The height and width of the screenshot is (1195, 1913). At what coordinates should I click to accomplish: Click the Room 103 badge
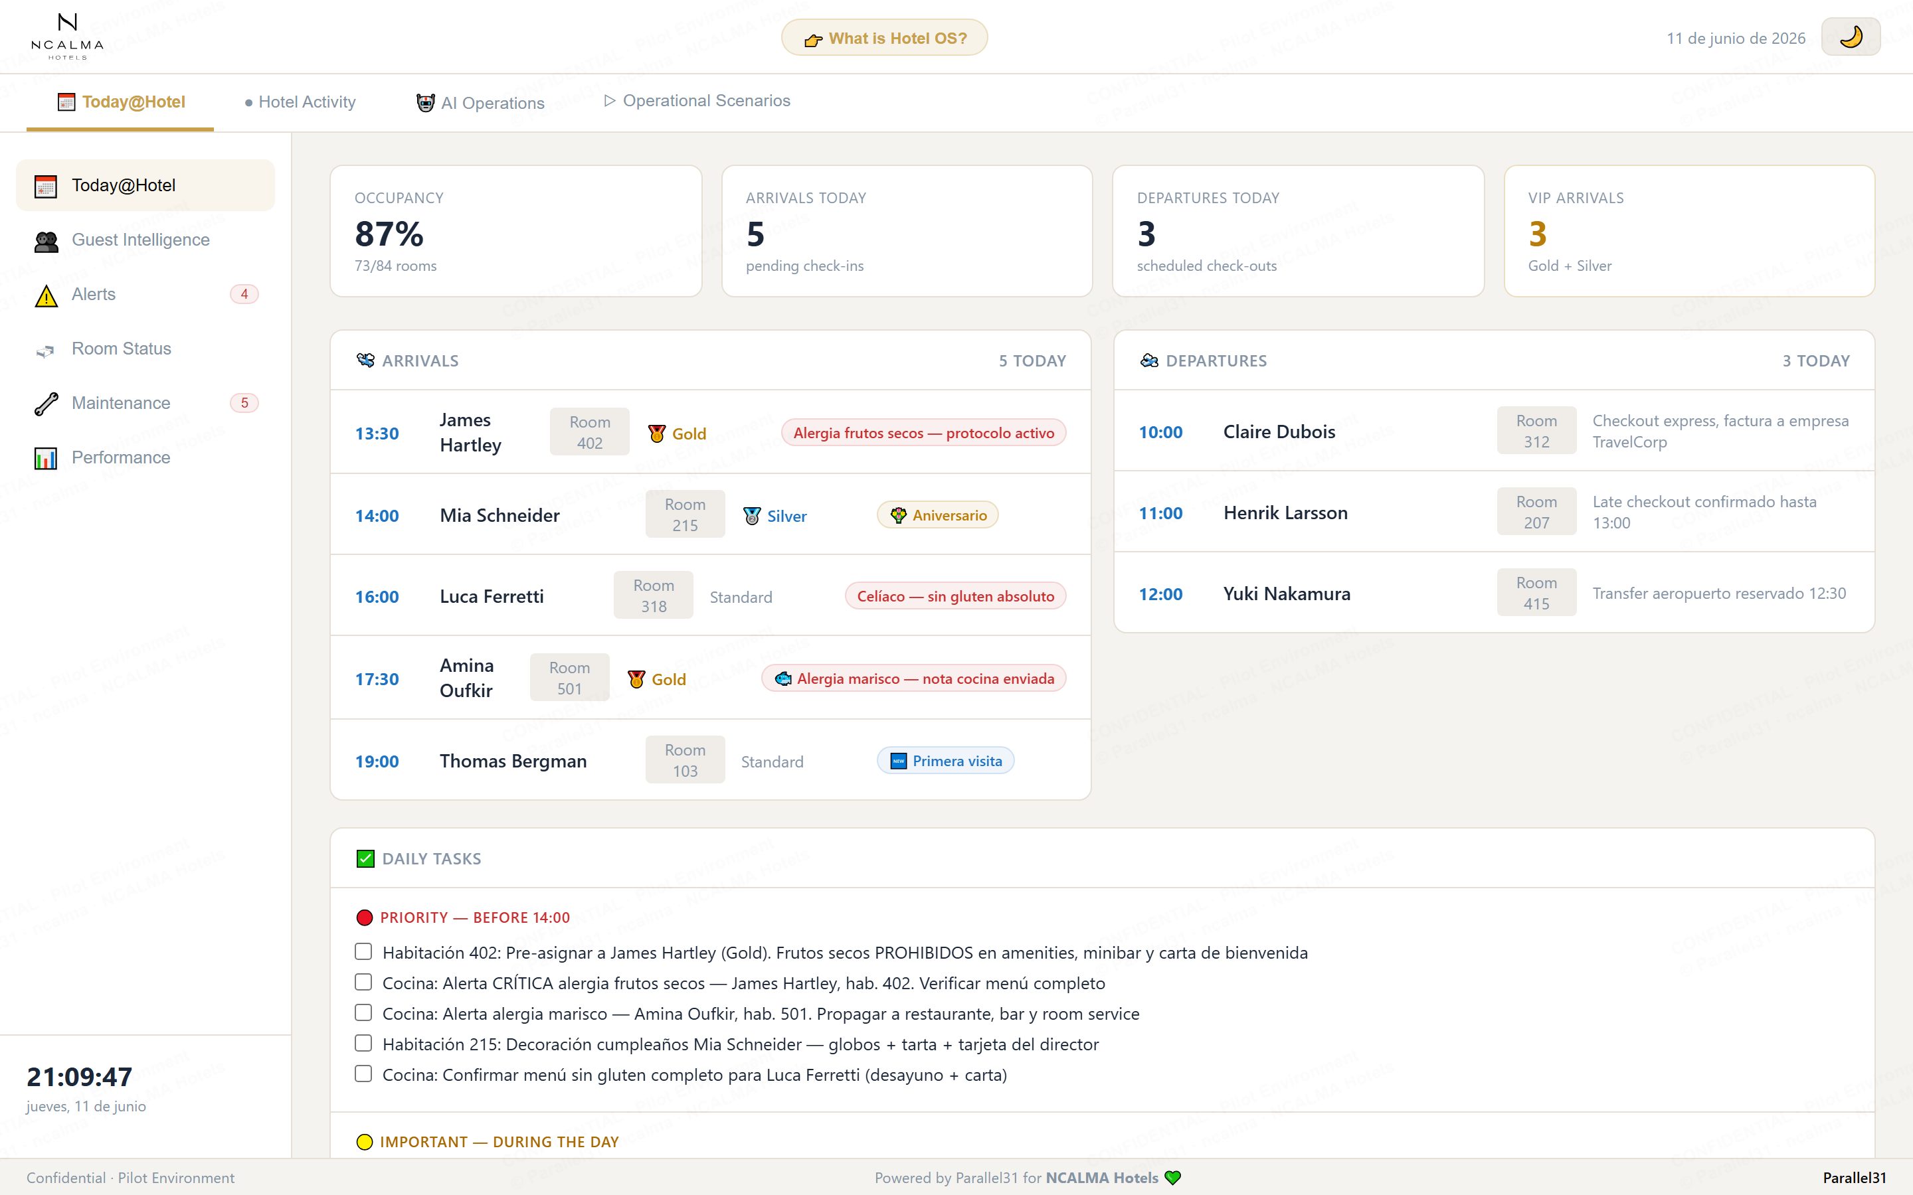click(685, 759)
